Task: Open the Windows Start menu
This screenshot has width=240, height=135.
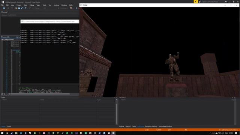Action: 2,133
